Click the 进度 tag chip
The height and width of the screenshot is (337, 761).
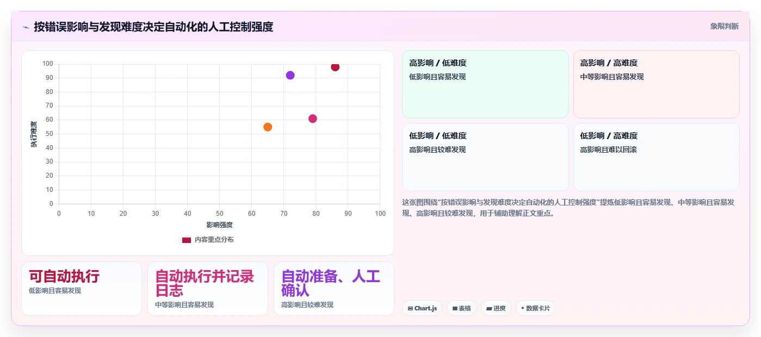coord(496,308)
